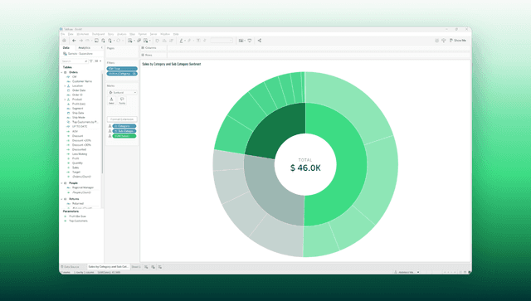Screen dimensions: 531x301
Task: Select the Customer Name field
Action: (x=81, y=81)
